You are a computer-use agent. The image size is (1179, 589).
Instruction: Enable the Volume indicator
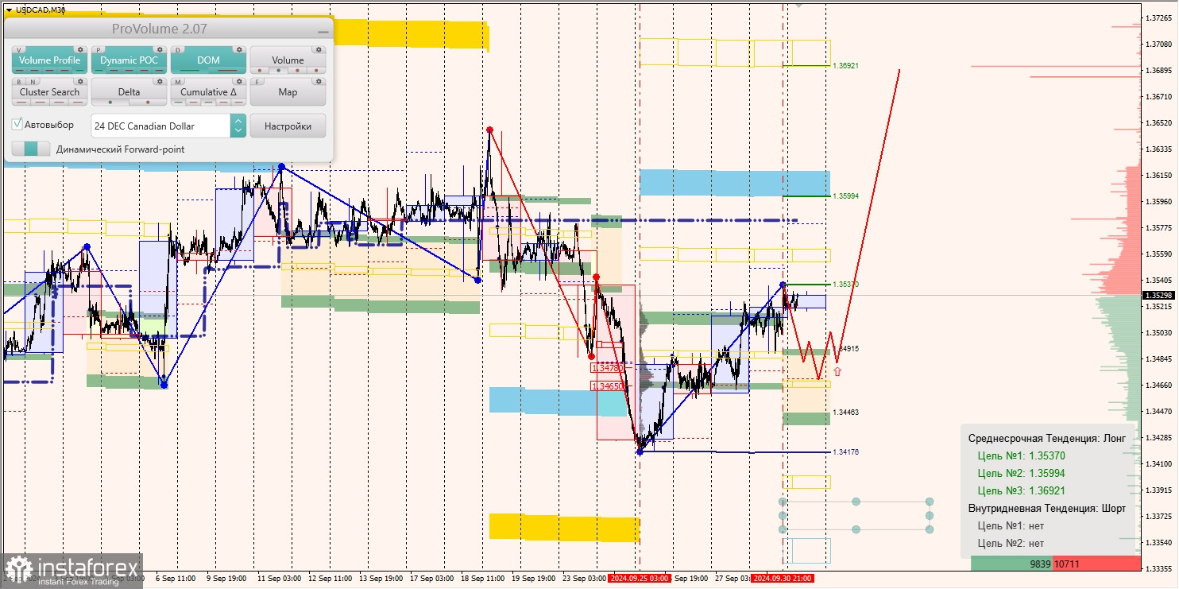coord(288,60)
